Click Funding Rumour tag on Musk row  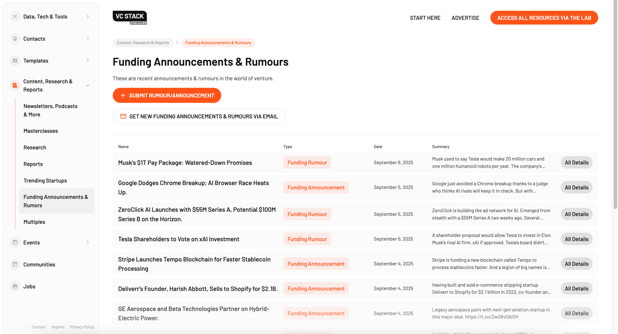point(307,162)
